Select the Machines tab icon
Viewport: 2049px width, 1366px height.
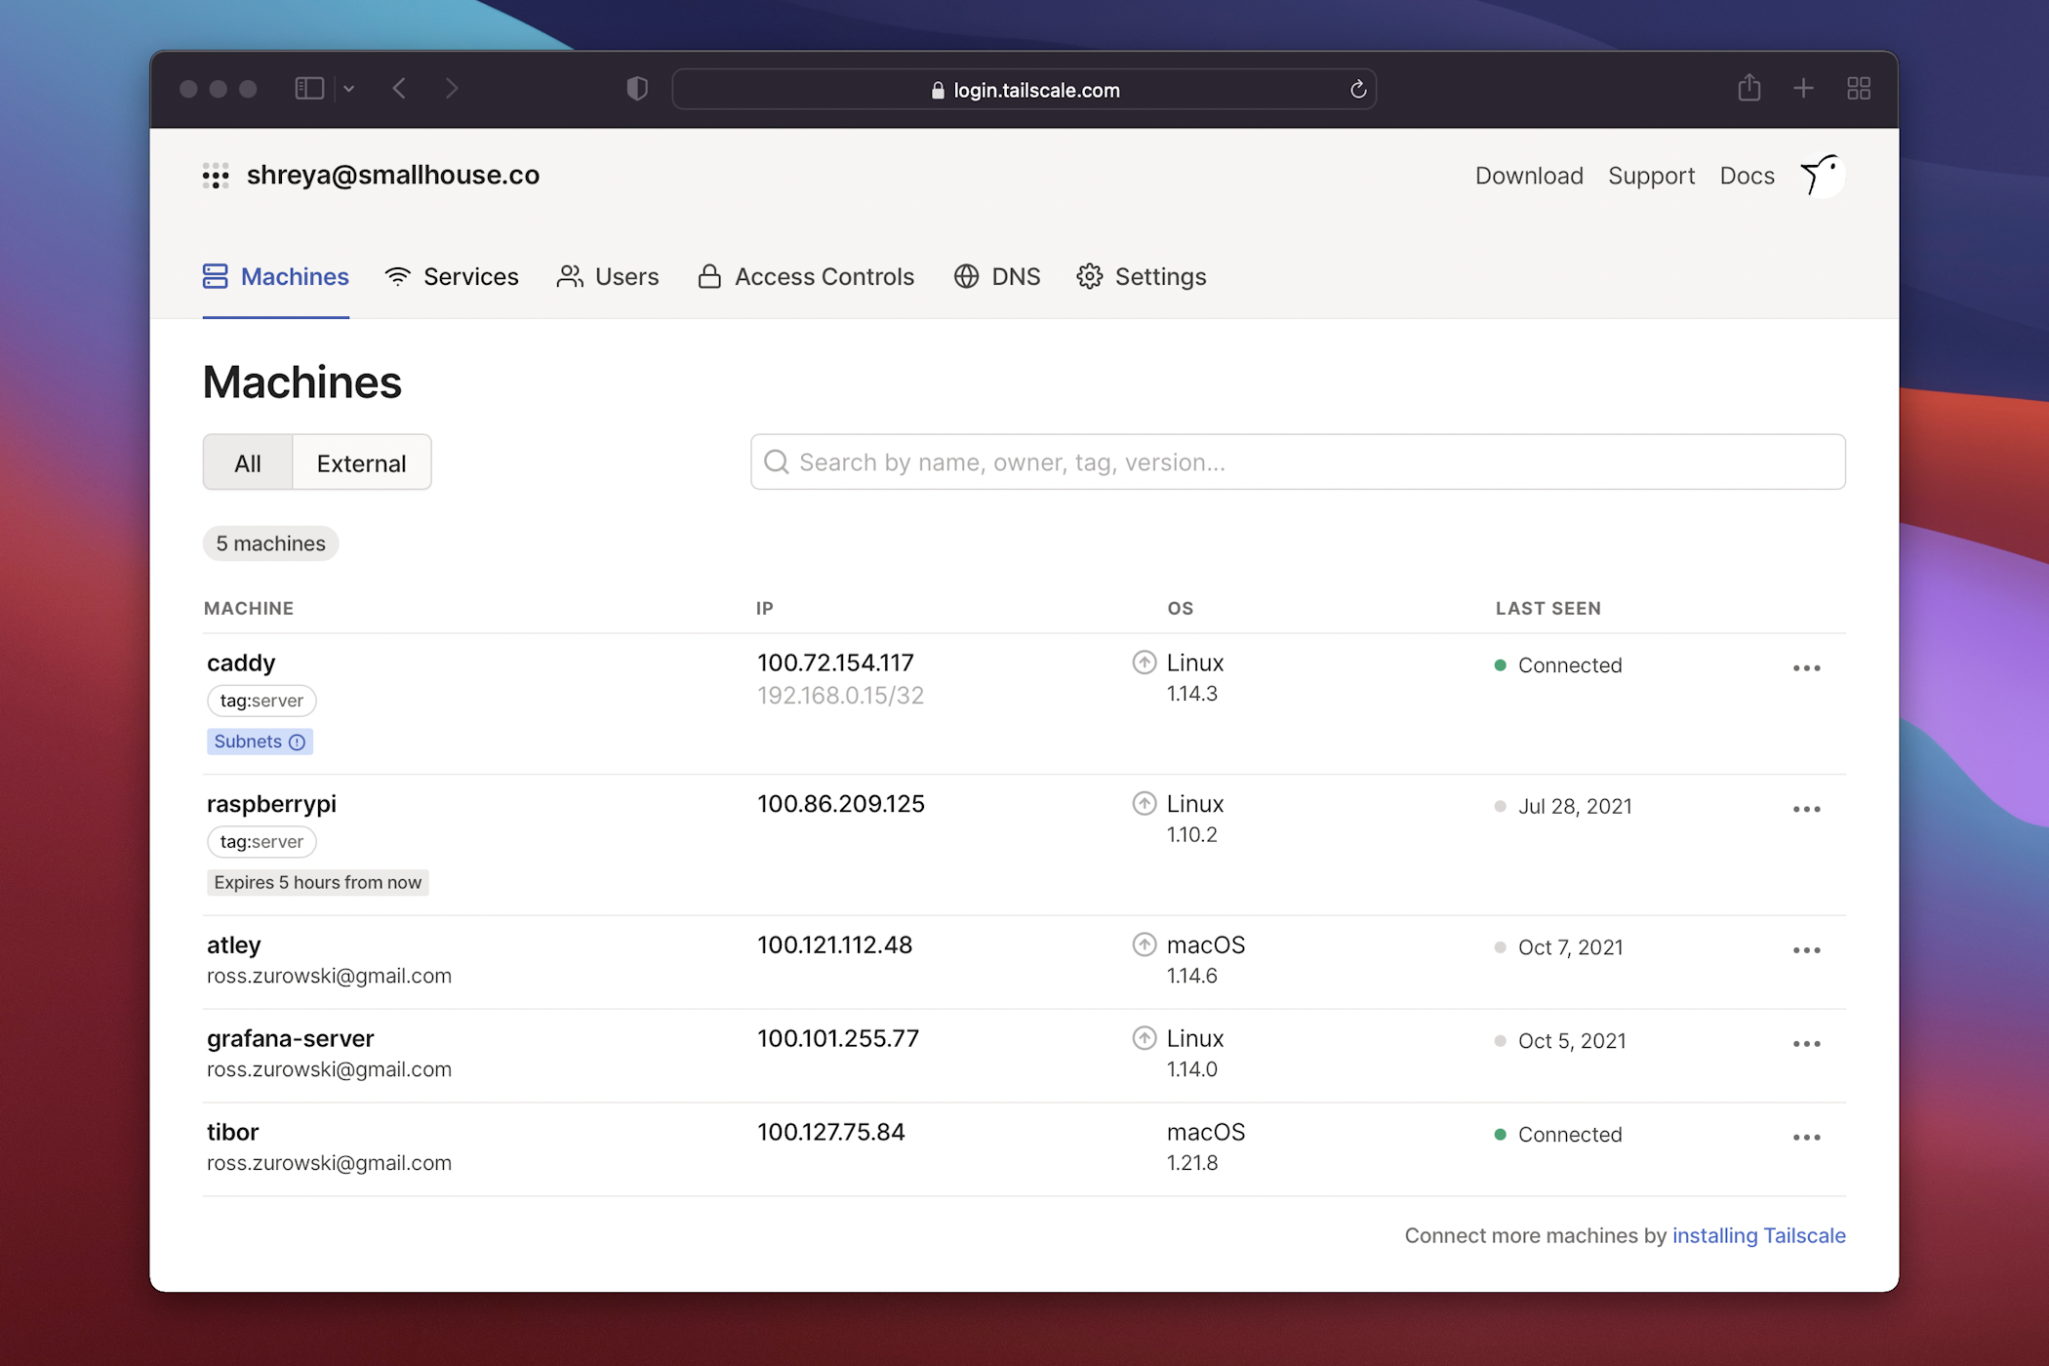(x=214, y=276)
